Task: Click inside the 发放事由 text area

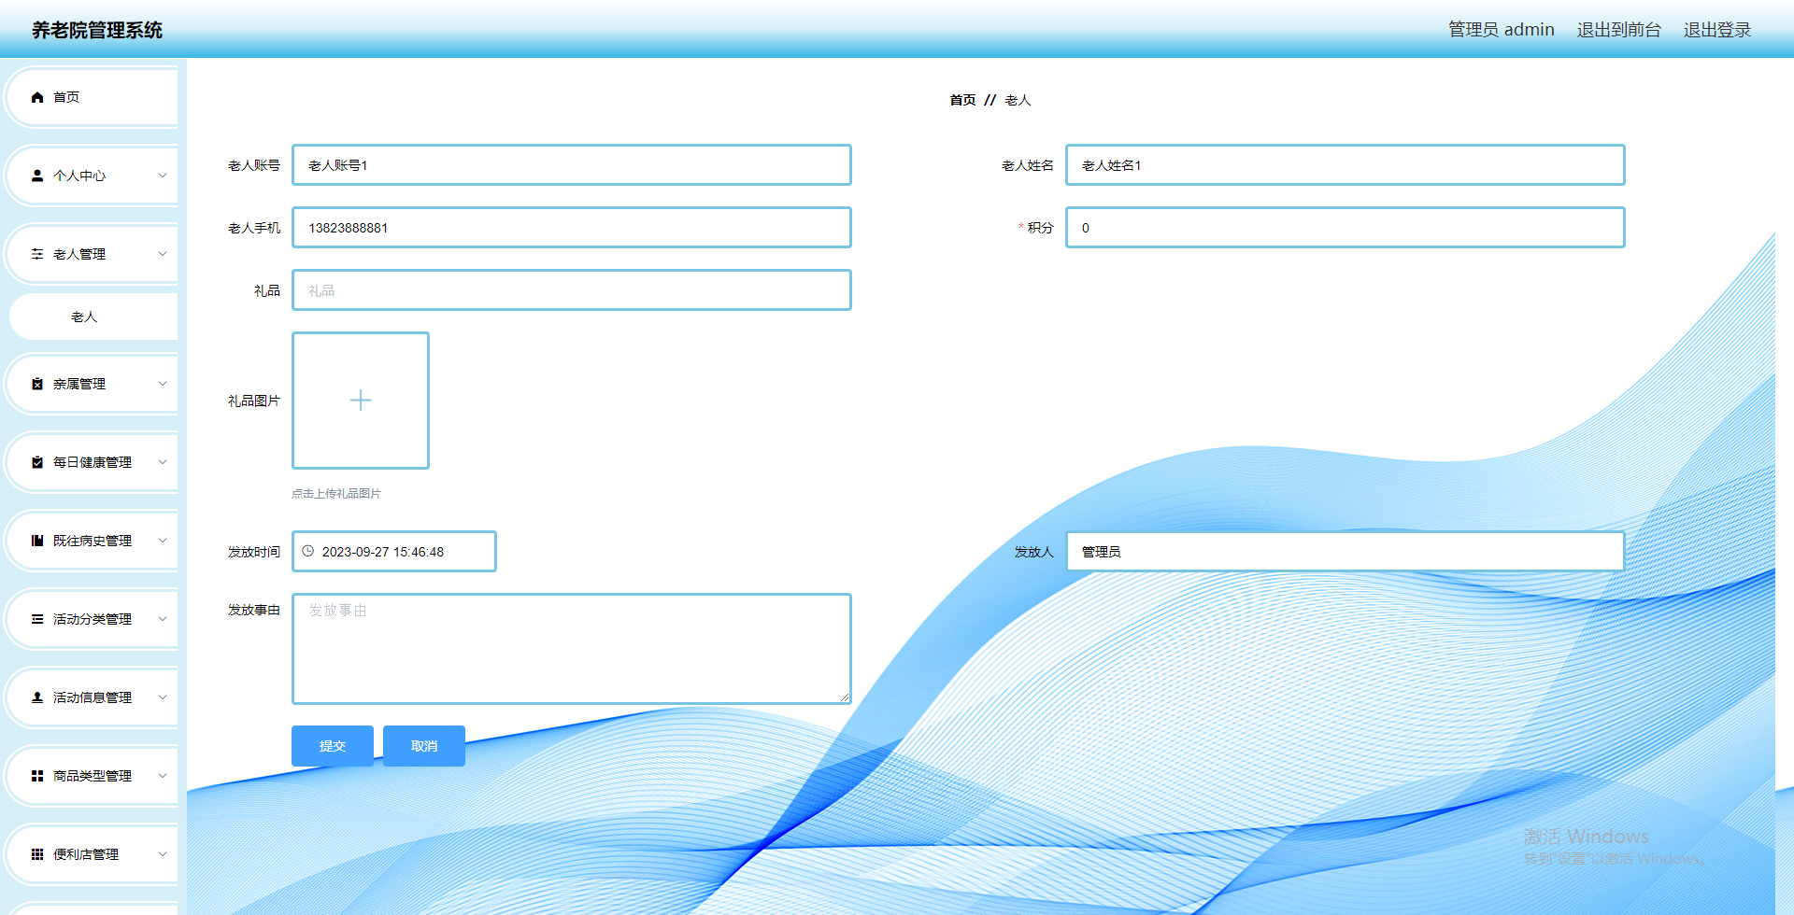Action: (x=571, y=648)
